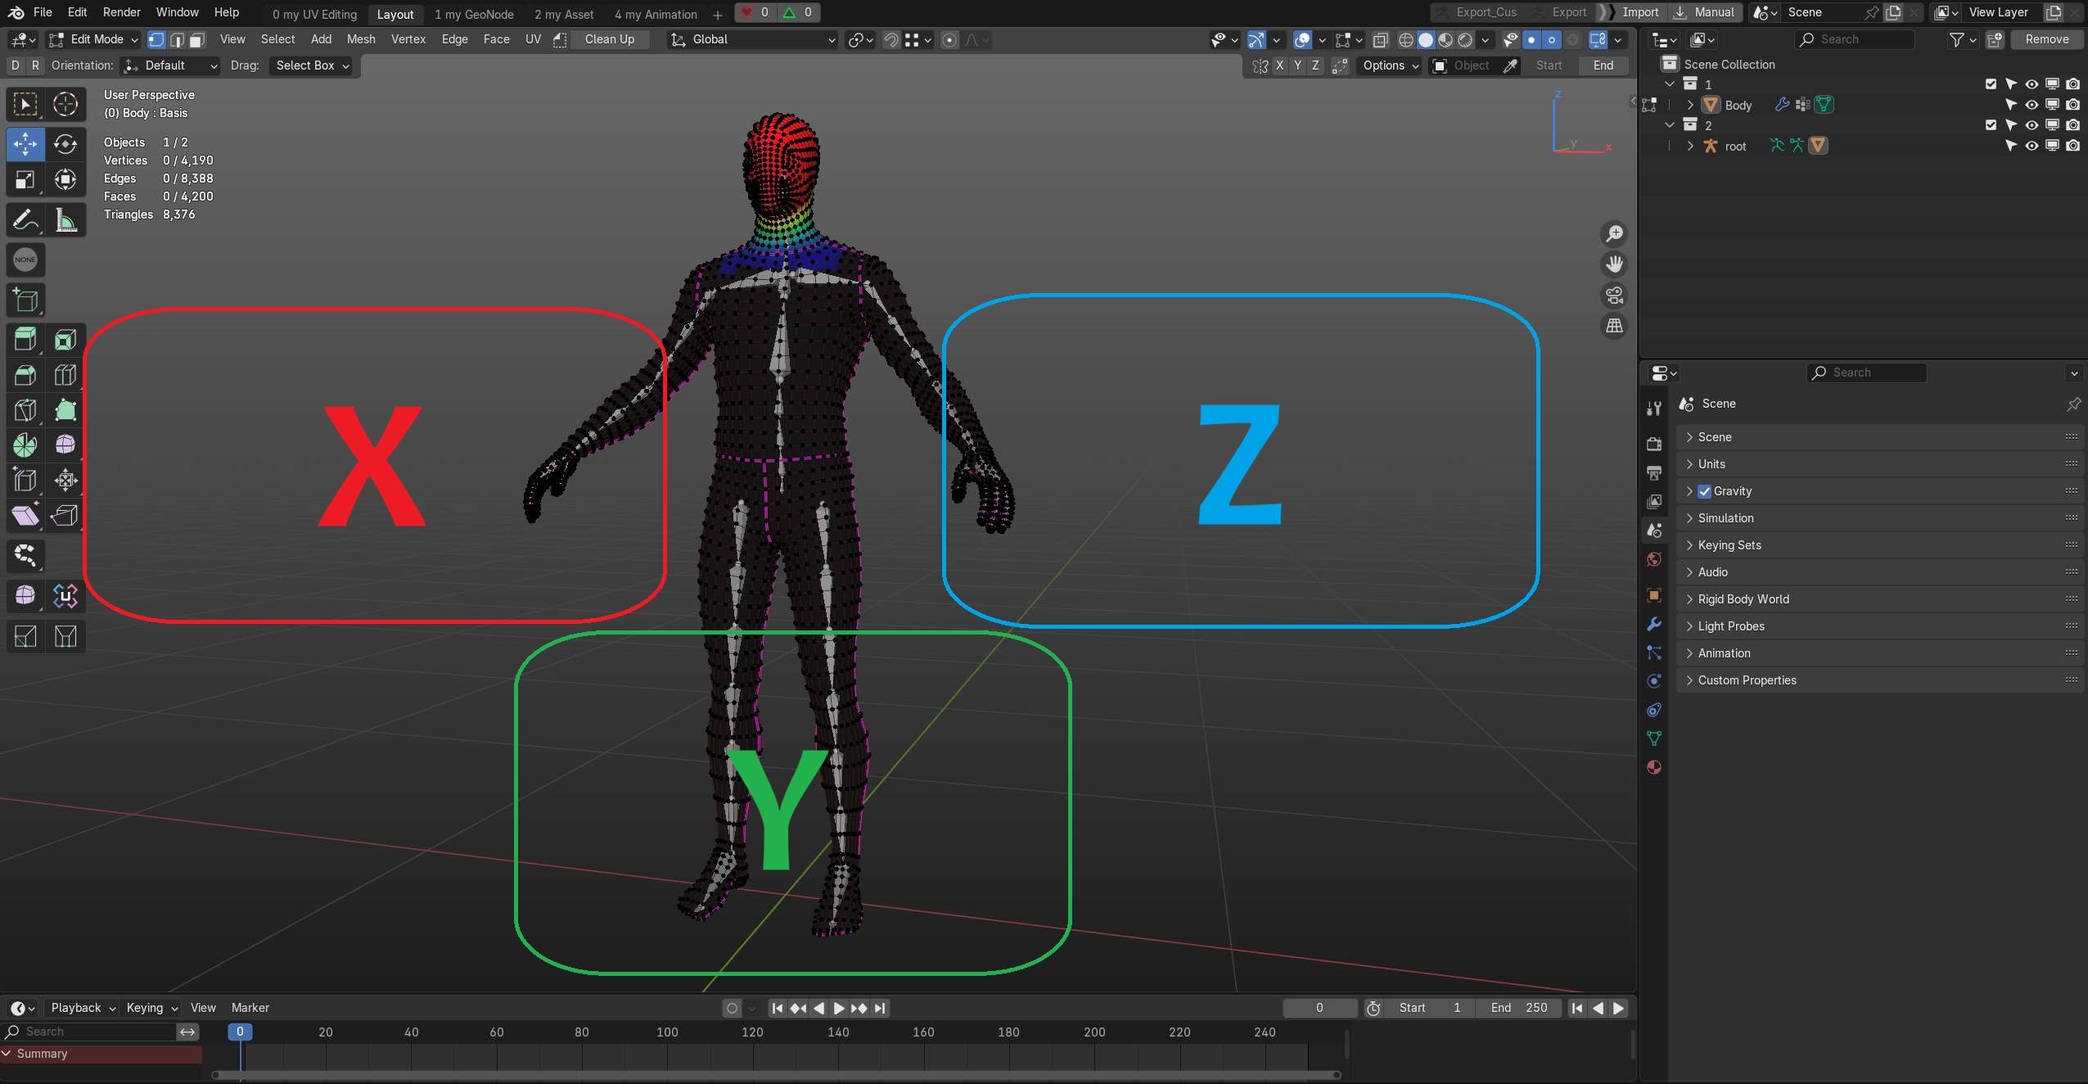Switch to face select mode
2088x1084 pixels.
(x=197, y=39)
